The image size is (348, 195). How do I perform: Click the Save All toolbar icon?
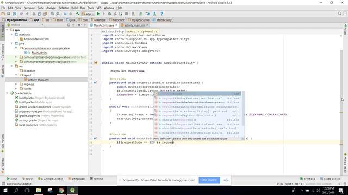pyautogui.click(x=9, y=14)
